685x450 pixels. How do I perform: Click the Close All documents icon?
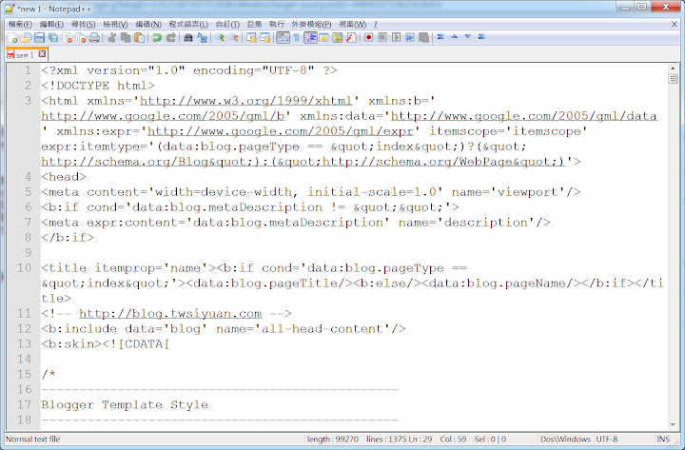click(81, 37)
